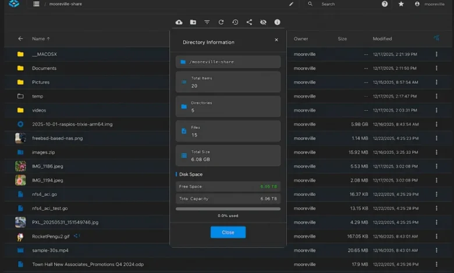The height and width of the screenshot is (273, 454).
Task: Open more options for raspios-trixie img row
Action: tap(437, 124)
